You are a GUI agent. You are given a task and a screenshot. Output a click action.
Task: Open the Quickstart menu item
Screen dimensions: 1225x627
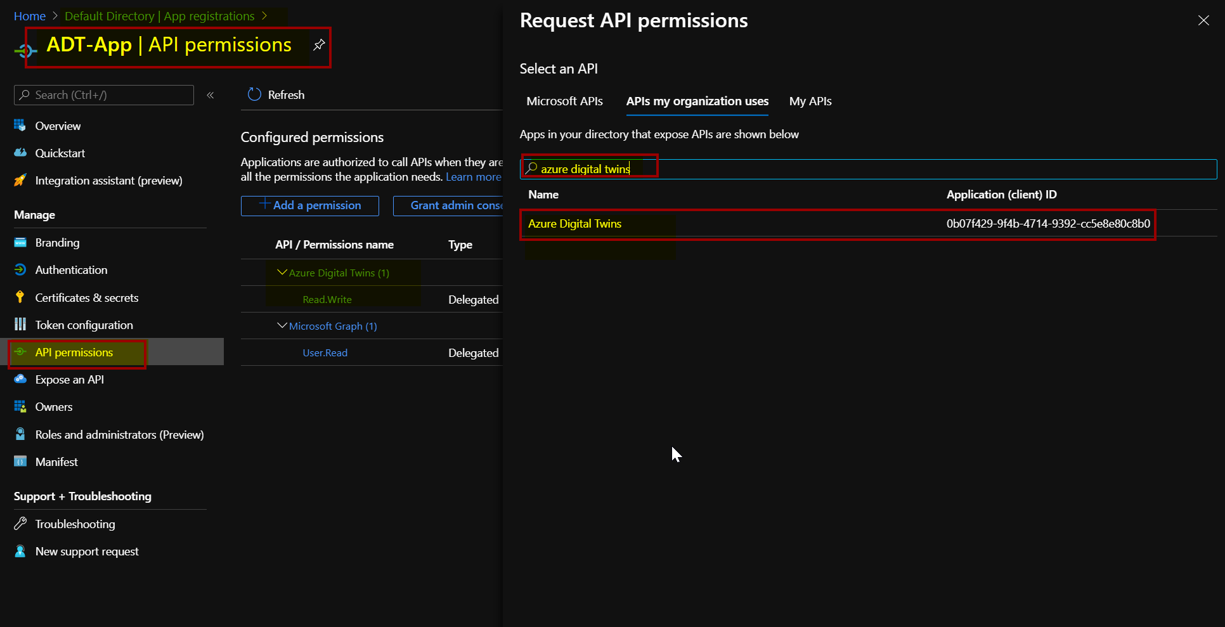coord(60,153)
